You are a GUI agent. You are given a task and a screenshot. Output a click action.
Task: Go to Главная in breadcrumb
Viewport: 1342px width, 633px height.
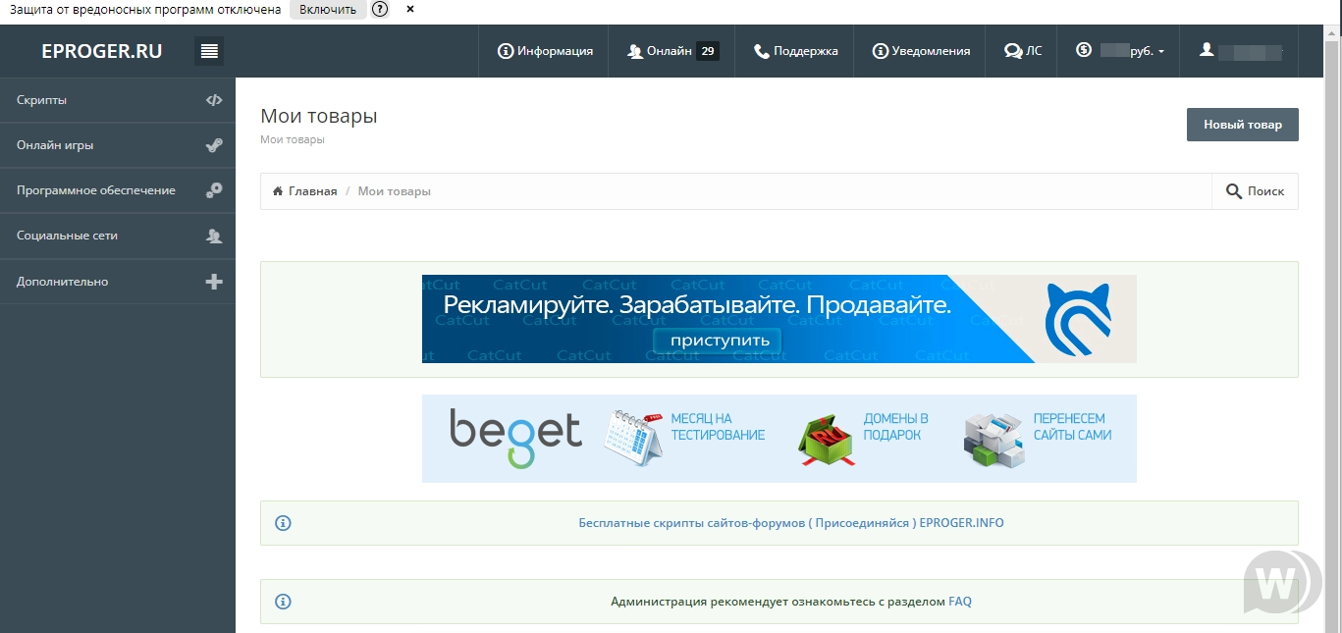pos(311,191)
